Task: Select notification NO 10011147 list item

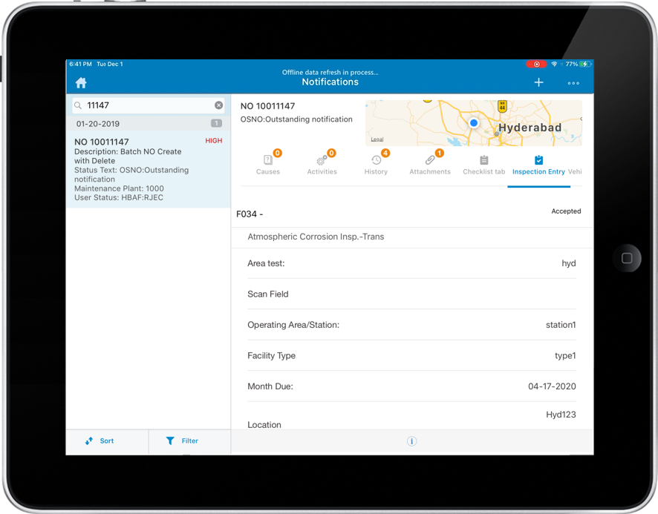Action: (x=148, y=170)
